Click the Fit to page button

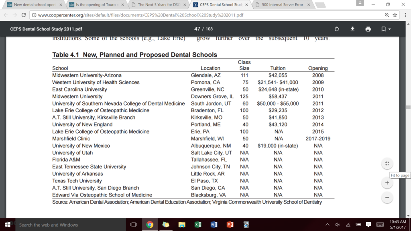pos(387,164)
